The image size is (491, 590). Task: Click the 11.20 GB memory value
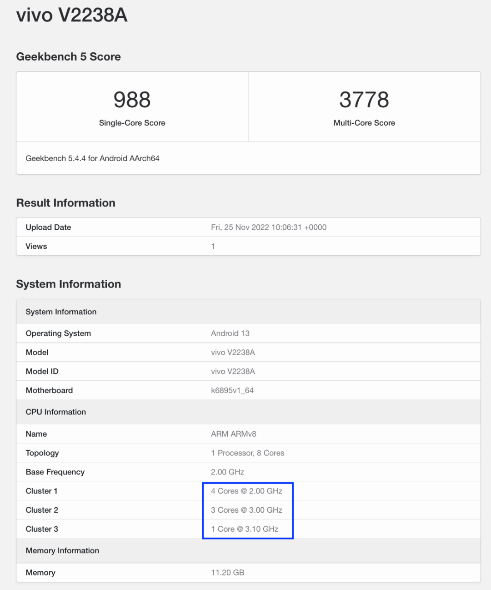coord(227,573)
